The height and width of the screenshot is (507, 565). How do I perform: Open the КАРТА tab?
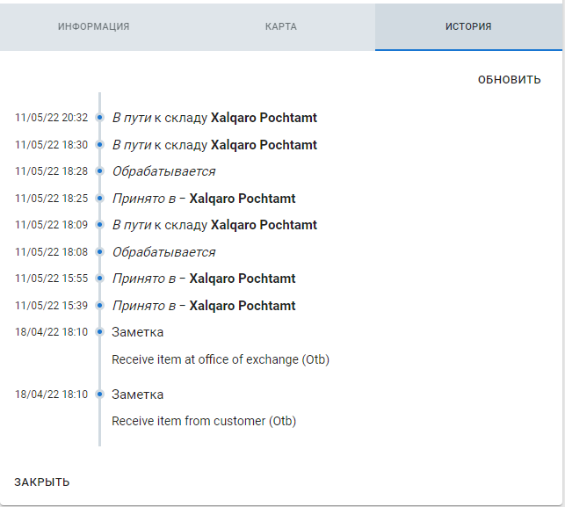point(281,26)
